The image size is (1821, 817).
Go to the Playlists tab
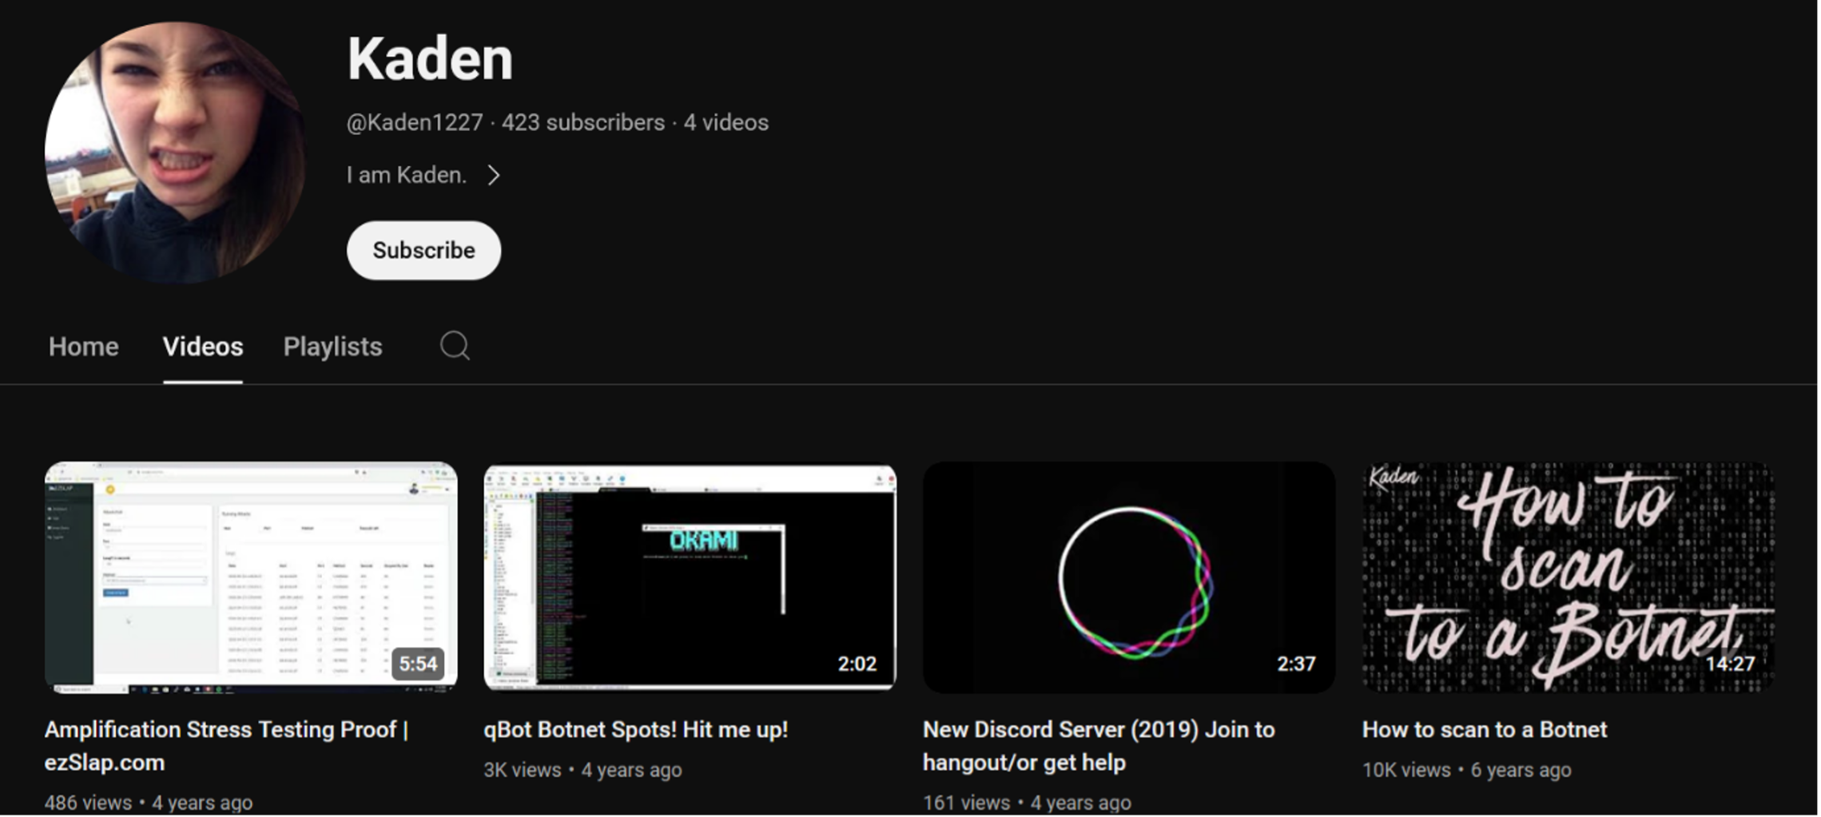pyautogui.click(x=332, y=347)
